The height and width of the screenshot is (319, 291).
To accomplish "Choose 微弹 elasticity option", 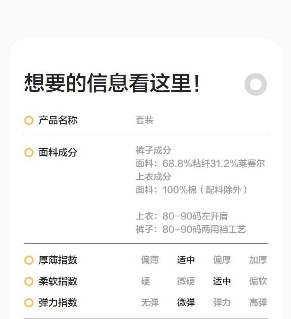I will click(x=186, y=303).
